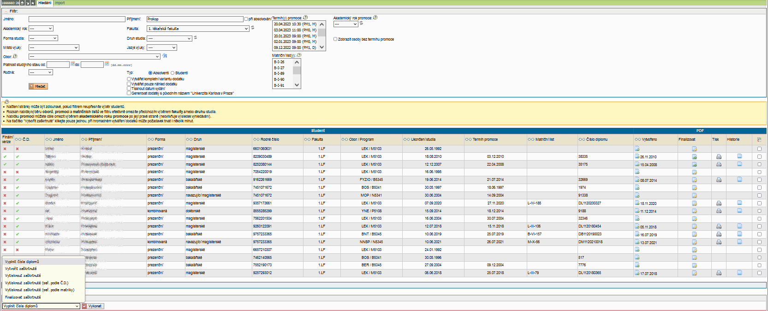Viewport: 768px width, 311px height.
Task: Select the Studenti radio button
Action: (x=173, y=73)
